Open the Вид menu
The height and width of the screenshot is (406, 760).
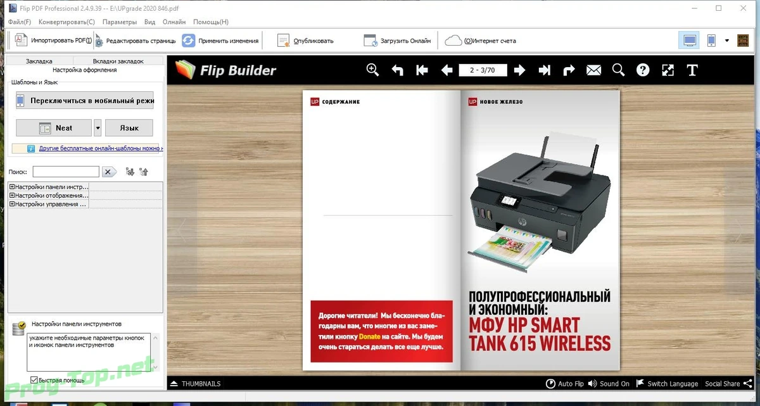149,22
